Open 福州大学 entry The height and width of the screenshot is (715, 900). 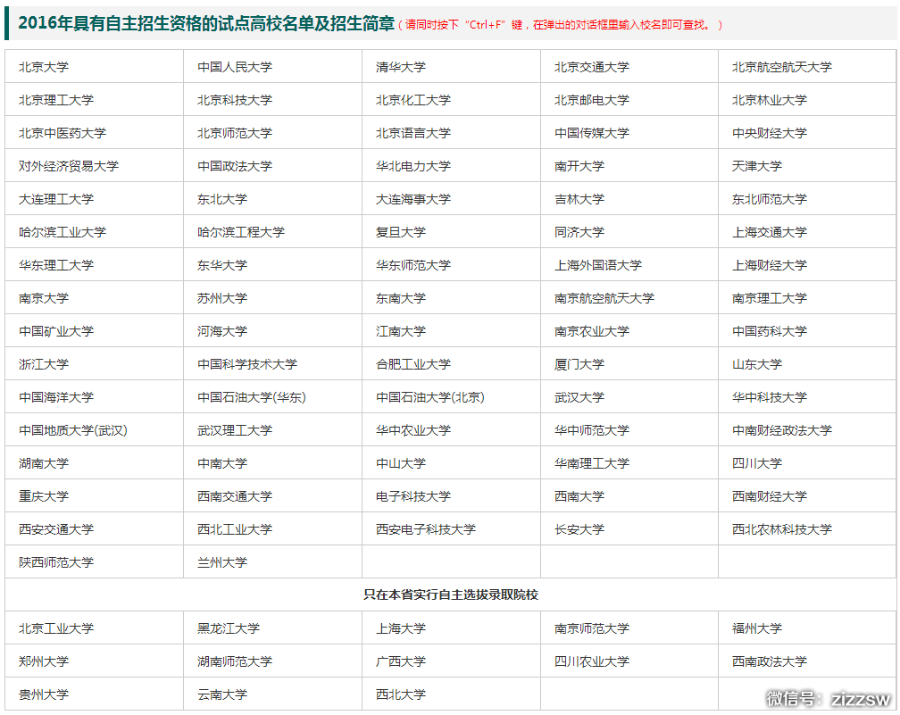pyautogui.click(x=756, y=628)
